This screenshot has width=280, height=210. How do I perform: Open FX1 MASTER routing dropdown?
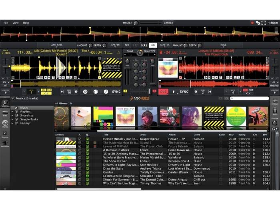coord(115,45)
